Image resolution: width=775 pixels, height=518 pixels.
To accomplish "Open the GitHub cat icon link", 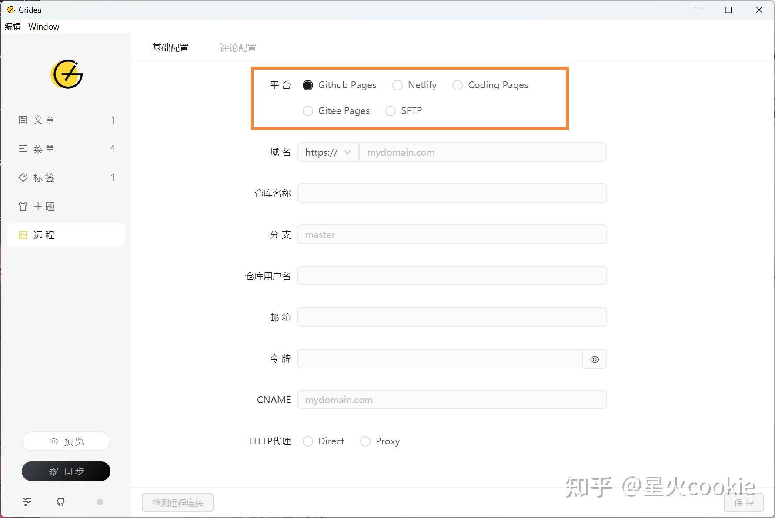I will (61, 502).
